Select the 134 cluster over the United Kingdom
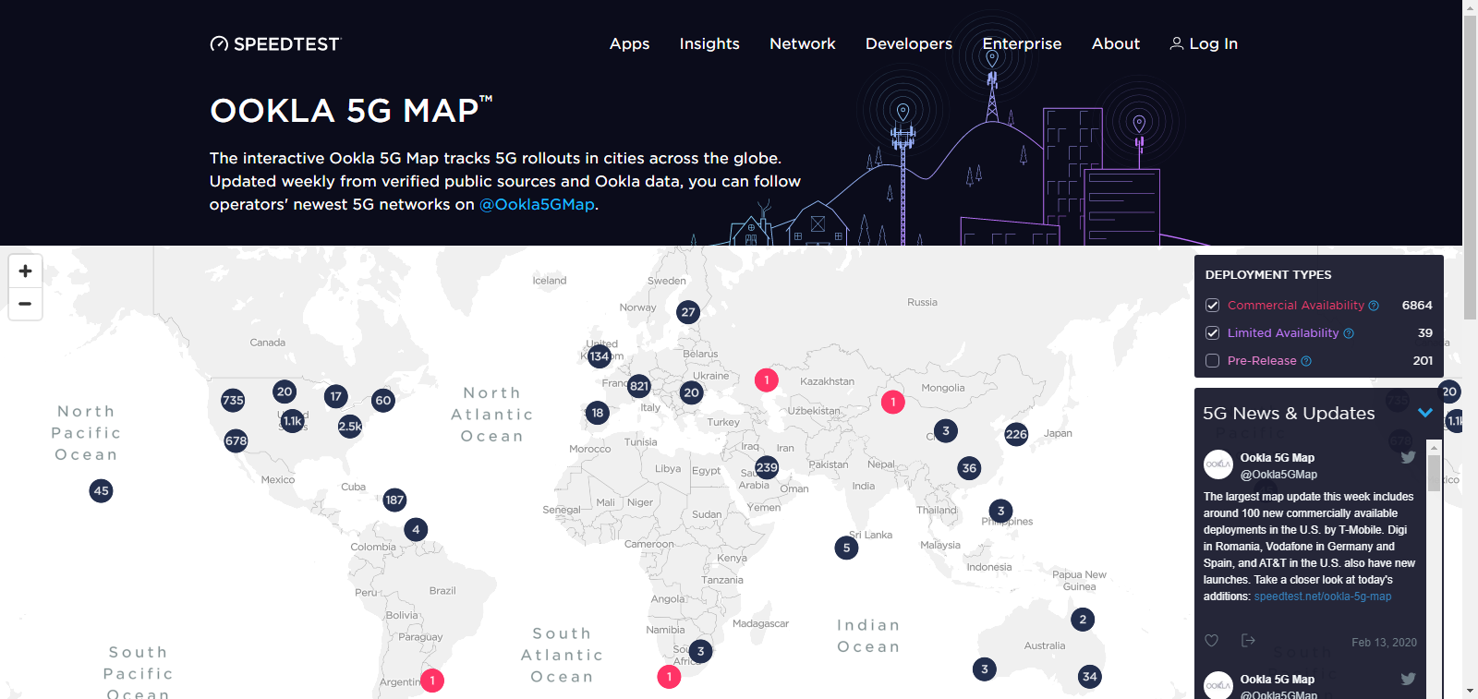The image size is (1478, 699). tap(600, 356)
